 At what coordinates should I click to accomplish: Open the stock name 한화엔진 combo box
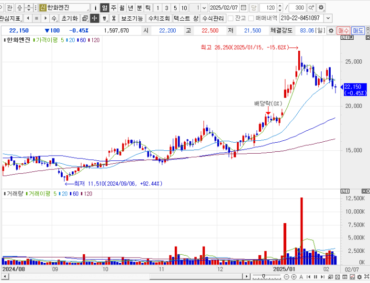(x=67, y=8)
